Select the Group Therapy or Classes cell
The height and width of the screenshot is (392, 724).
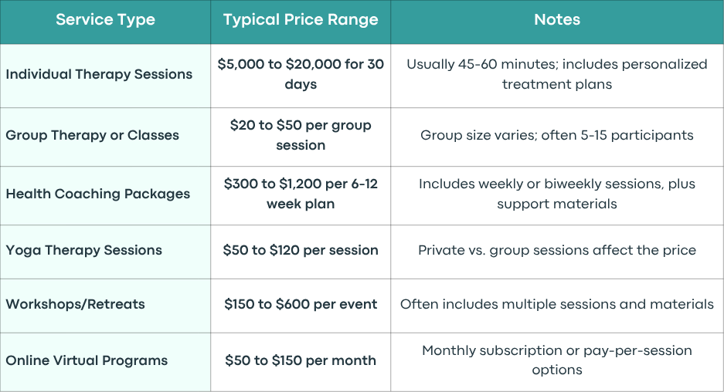(105, 137)
